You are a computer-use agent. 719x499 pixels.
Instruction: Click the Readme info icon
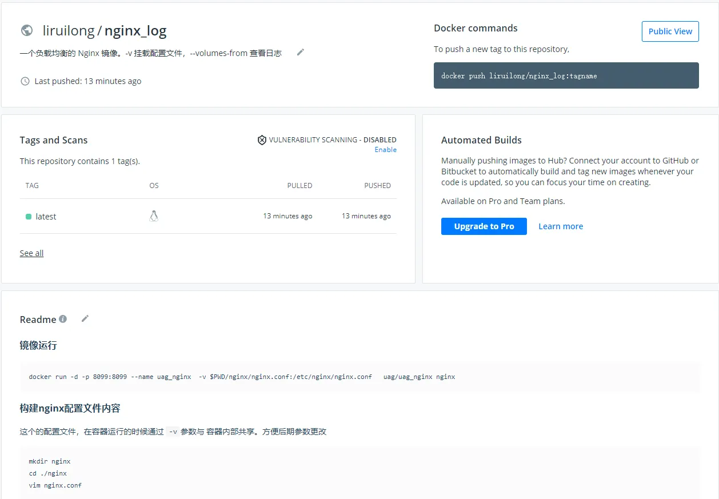63,319
